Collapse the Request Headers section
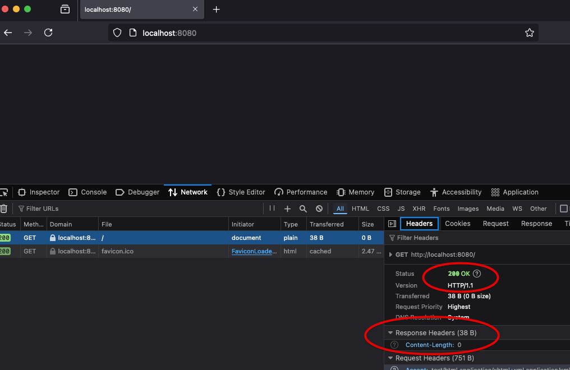The height and width of the screenshot is (370, 570). [390, 358]
